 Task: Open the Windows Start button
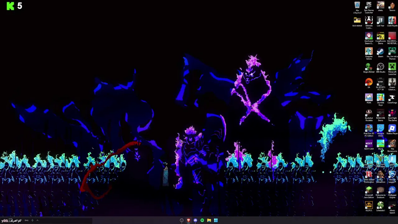click(216, 220)
